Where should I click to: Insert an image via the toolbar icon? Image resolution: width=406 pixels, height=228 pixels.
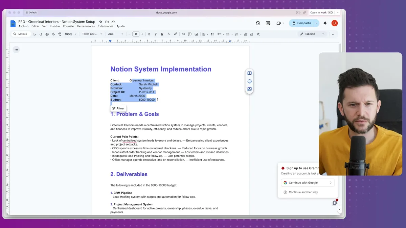pyautogui.click(x=196, y=34)
